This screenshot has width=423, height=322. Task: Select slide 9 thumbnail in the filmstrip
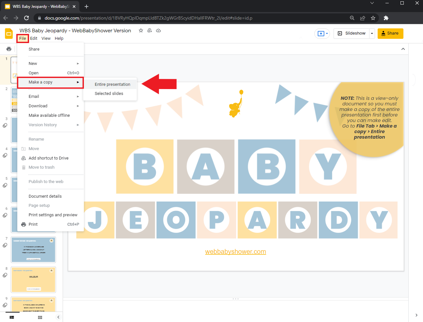click(33, 305)
